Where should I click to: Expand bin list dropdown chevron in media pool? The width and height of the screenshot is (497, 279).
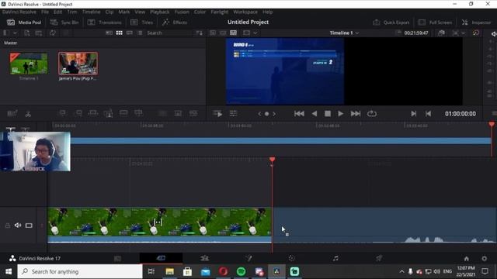click(15, 33)
